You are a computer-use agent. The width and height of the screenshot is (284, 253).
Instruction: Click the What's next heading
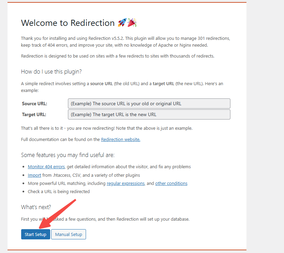coord(36,207)
